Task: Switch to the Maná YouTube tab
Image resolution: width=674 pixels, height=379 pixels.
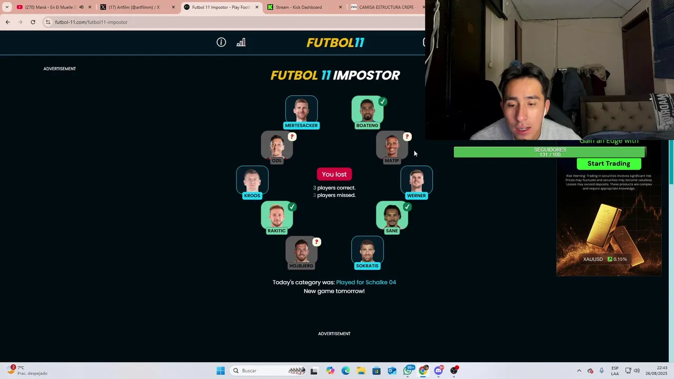Action: (47, 7)
